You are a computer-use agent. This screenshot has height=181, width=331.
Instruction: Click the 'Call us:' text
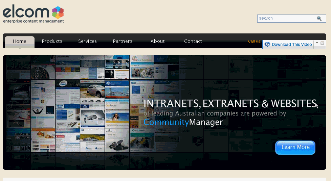tap(255, 41)
